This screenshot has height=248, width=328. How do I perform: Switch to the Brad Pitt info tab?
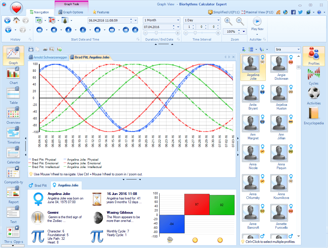pos(38,185)
